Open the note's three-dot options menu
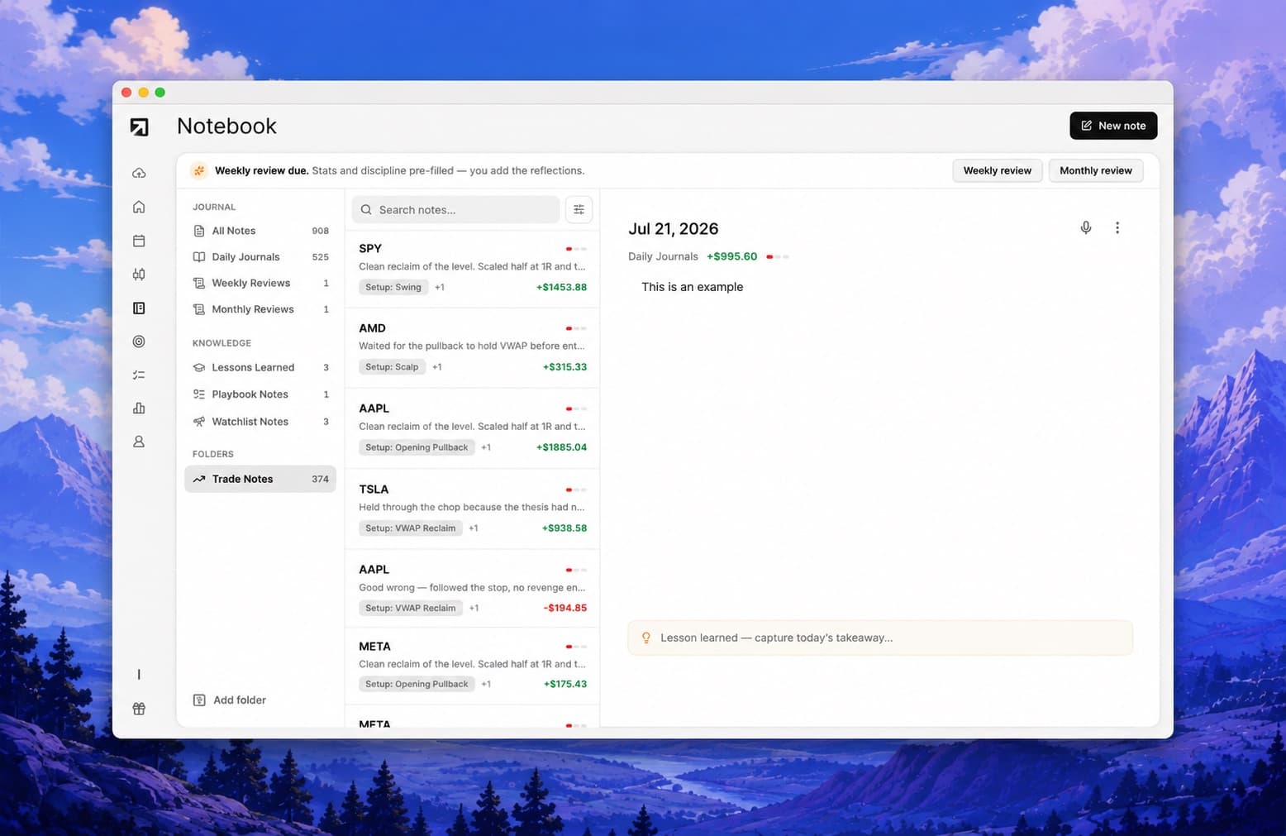 (x=1117, y=227)
